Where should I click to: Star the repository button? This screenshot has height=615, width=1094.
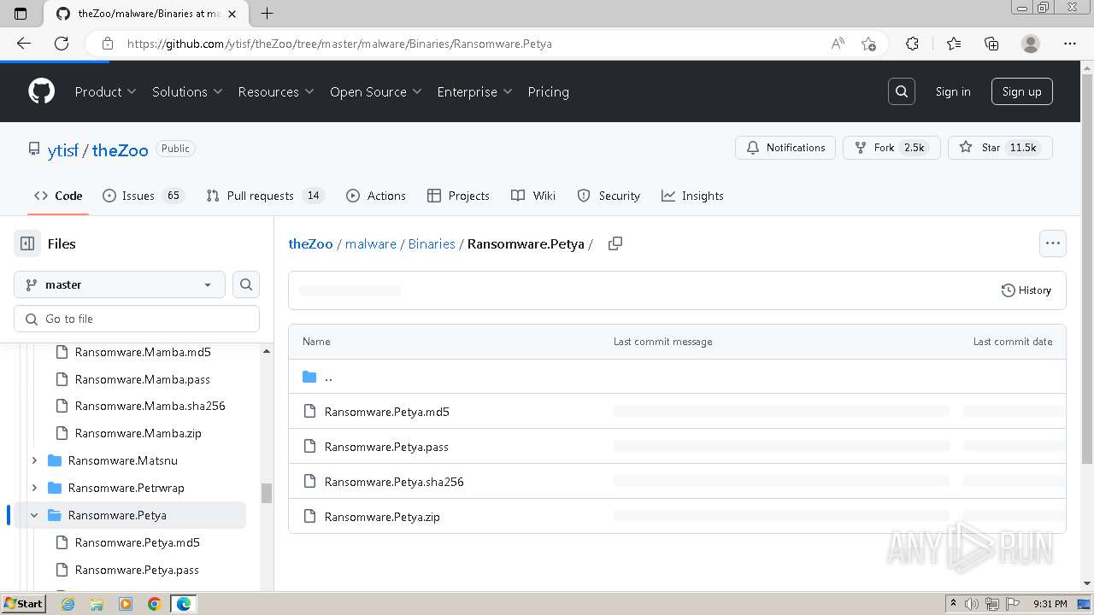click(1000, 148)
